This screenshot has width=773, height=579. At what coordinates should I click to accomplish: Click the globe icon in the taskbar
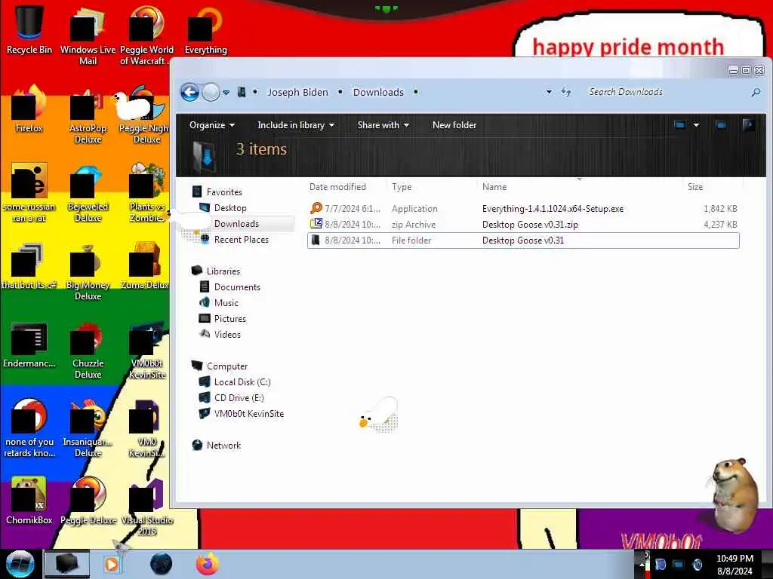[162, 564]
